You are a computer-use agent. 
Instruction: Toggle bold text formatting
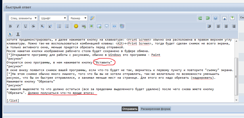pos(10,26)
